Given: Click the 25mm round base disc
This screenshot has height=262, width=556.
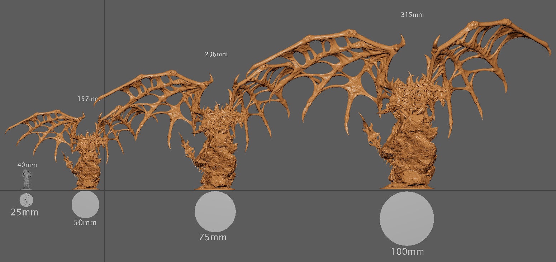Looking at the screenshot, I should 26,200.
